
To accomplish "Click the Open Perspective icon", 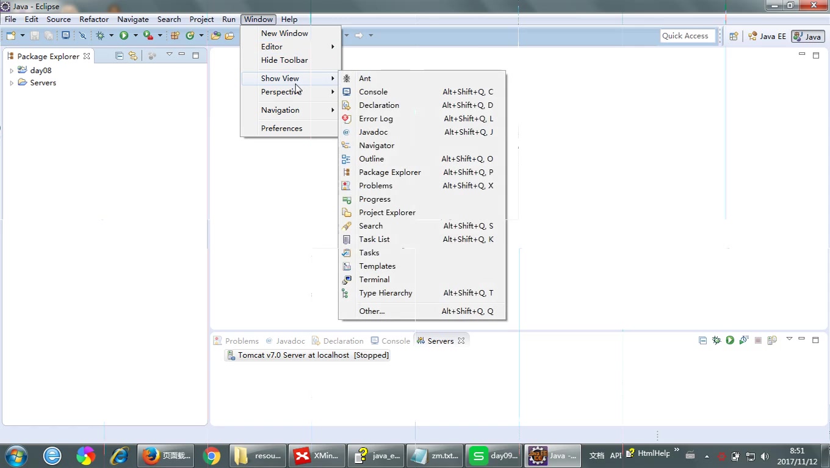I will 734,37.
